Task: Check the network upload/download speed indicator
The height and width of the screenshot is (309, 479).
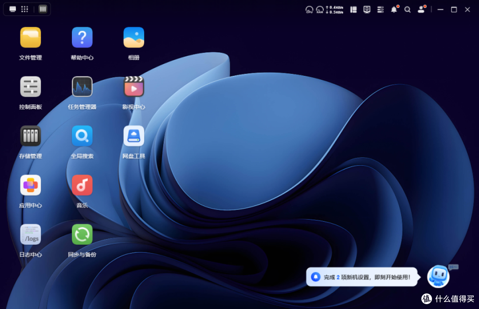Action: click(x=334, y=10)
